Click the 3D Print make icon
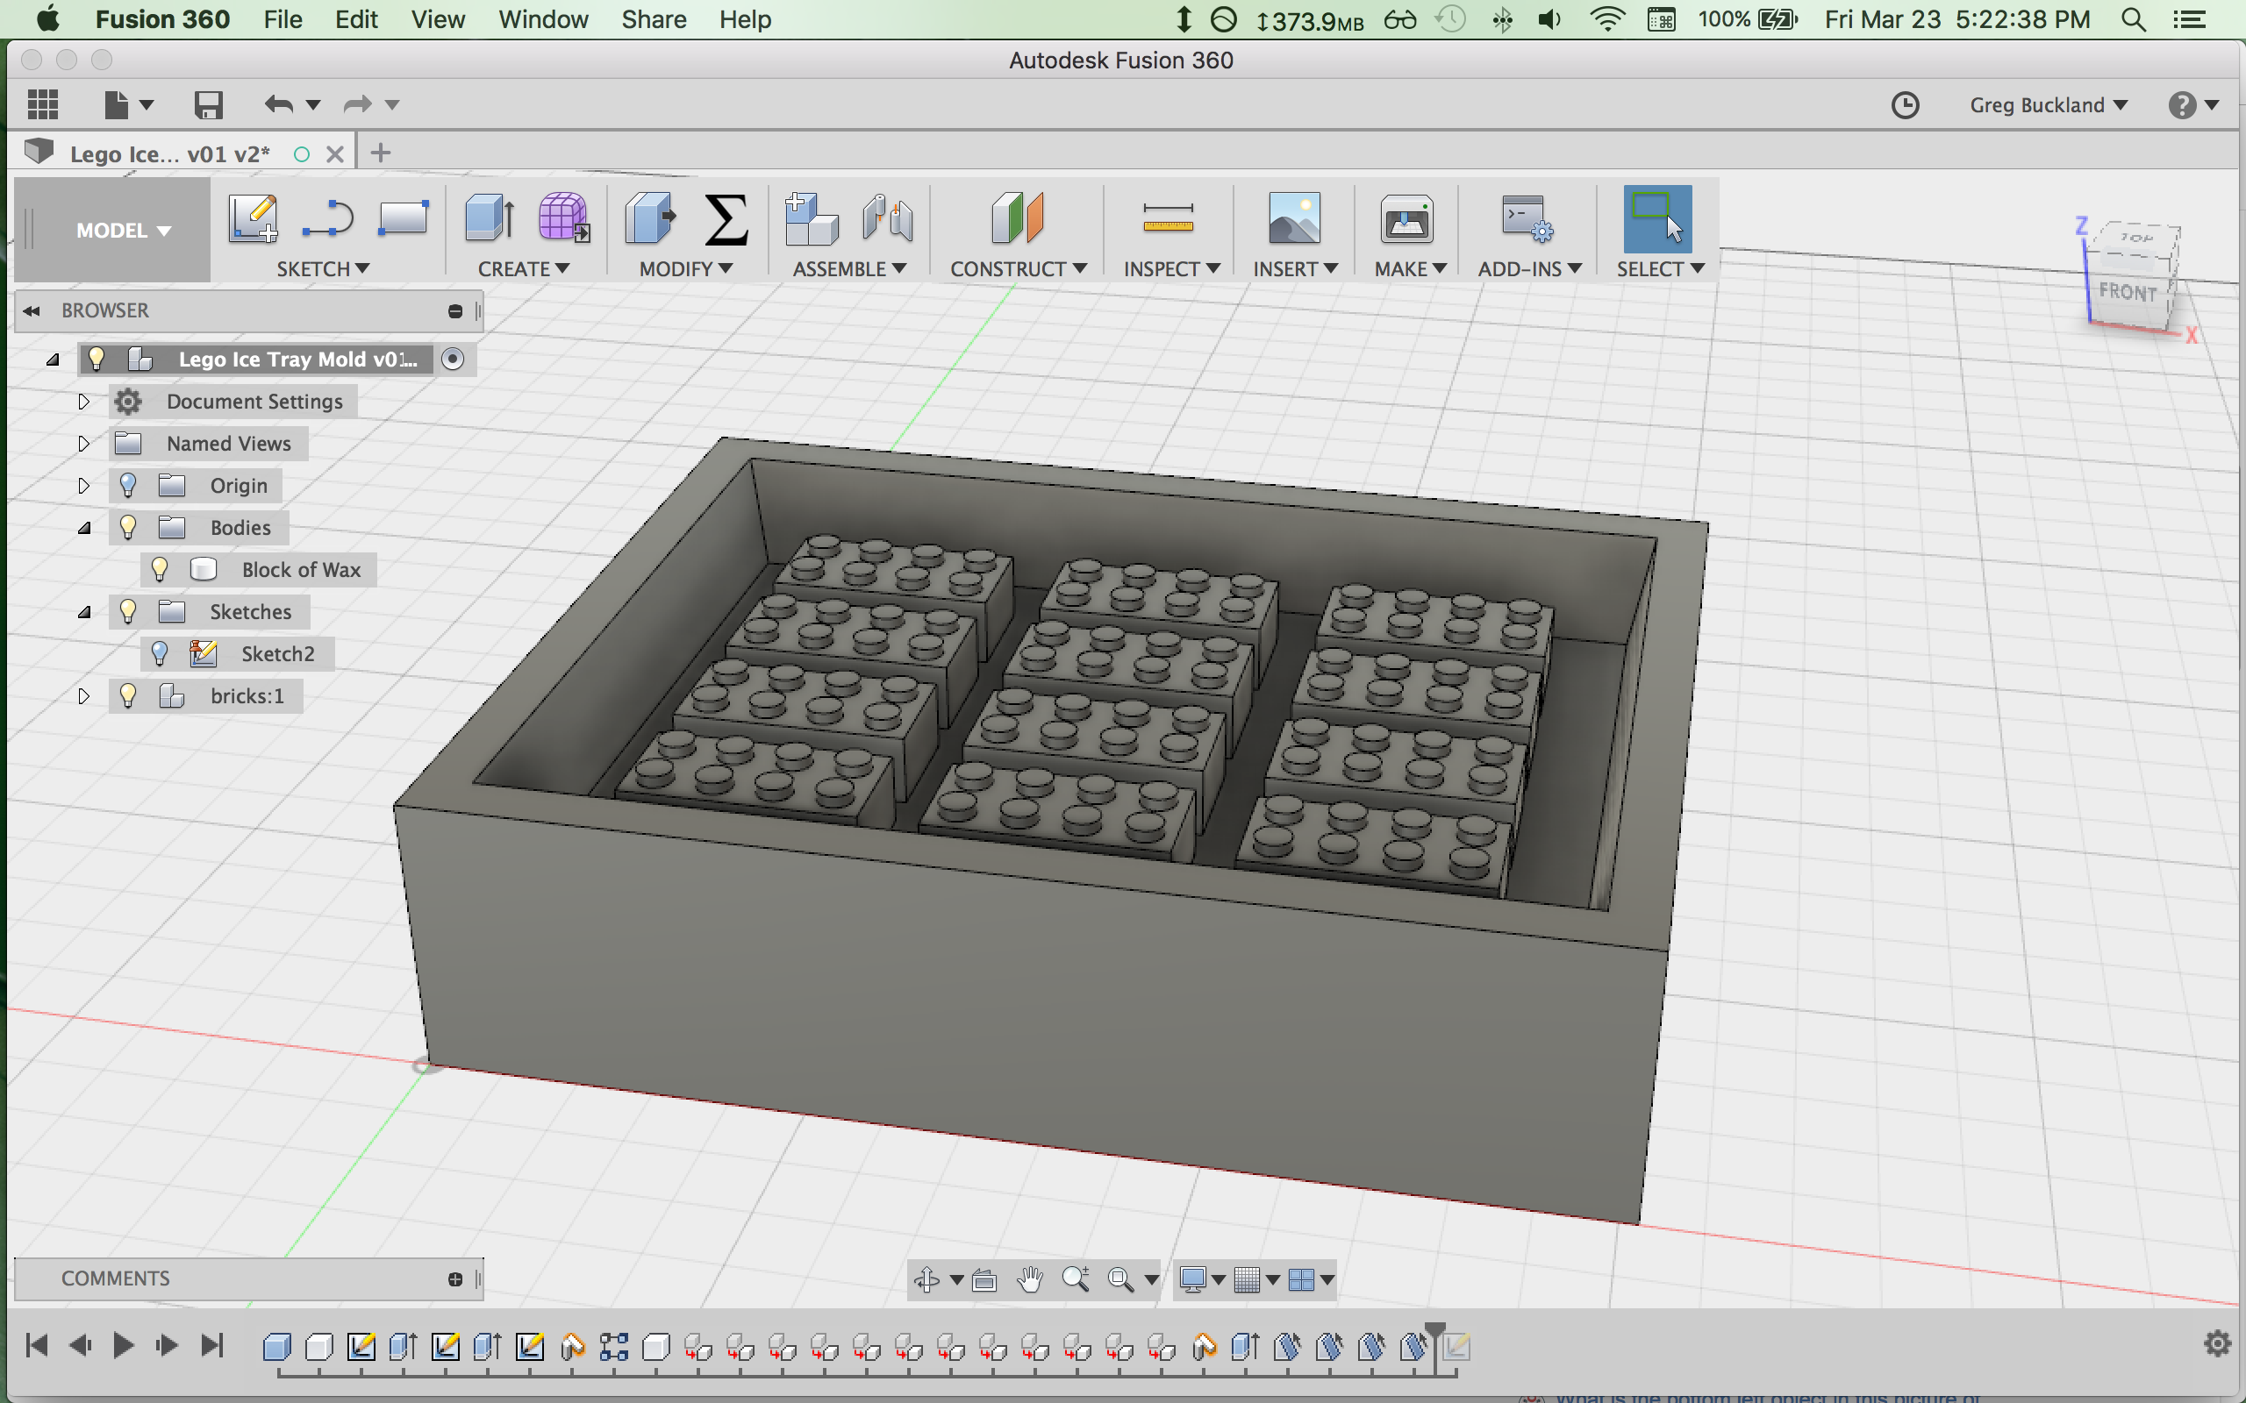The image size is (2246, 1403). click(x=1407, y=219)
